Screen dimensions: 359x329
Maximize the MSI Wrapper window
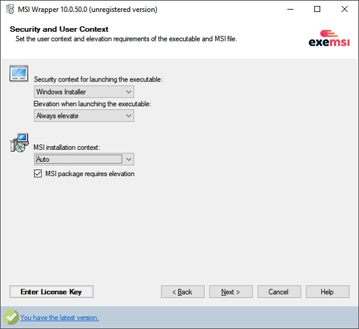click(x=317, y=10)
